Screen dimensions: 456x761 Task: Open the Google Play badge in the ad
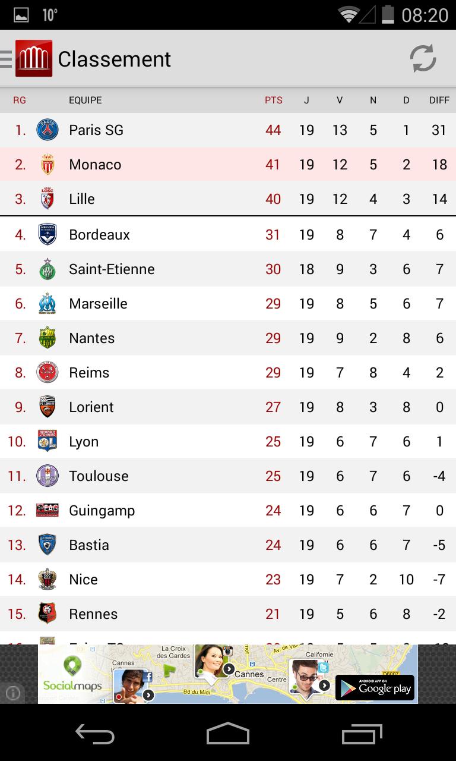point(375,688)
